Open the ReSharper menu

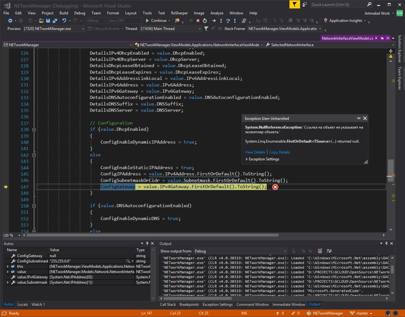click(x=179, y=13)
